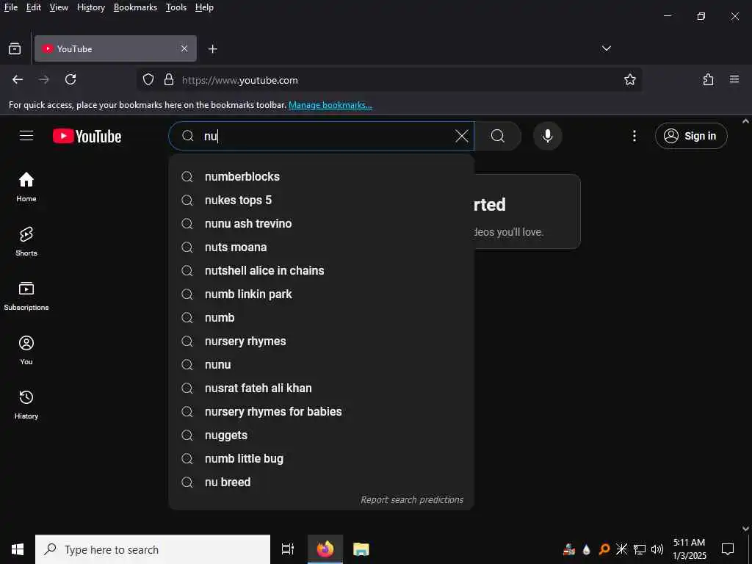Image resolution: width=752 pixels, height=564 pixels.
Task: Open the History menu in the menu bar
Action: (x=90, y=7)
